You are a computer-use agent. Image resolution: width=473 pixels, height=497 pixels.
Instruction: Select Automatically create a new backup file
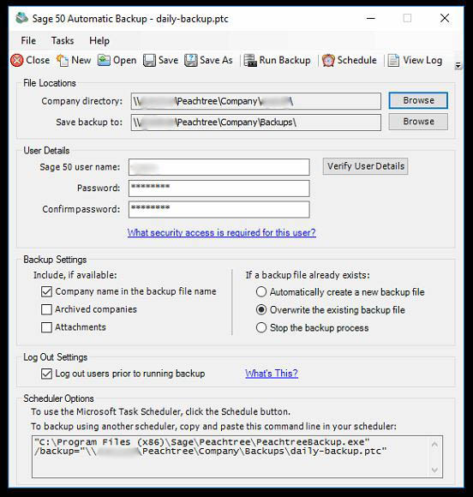261,292
